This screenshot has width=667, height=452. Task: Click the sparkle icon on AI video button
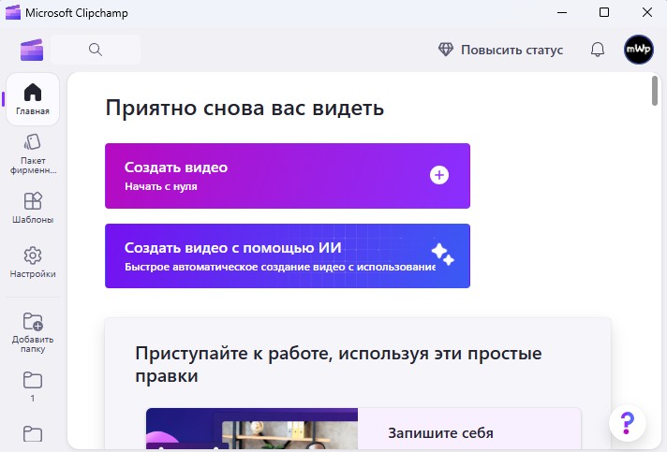click(442, 255)
